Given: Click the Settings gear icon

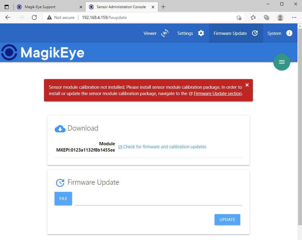Looking at the screenshot, I should point(201,33).
